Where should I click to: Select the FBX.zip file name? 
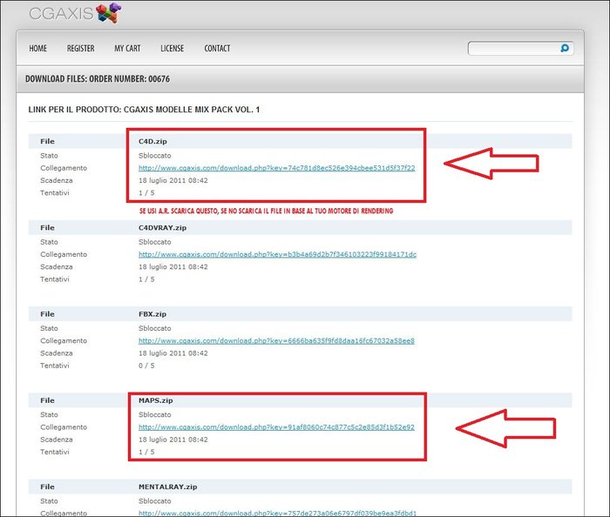click(x=152, y=314)
